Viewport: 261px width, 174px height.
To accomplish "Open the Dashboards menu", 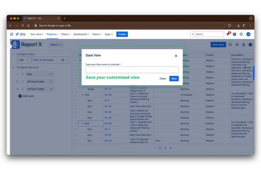I will 81,34.
